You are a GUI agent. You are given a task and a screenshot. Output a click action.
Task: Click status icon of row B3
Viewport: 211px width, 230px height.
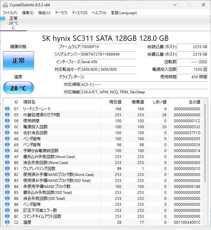click(7, 180)
